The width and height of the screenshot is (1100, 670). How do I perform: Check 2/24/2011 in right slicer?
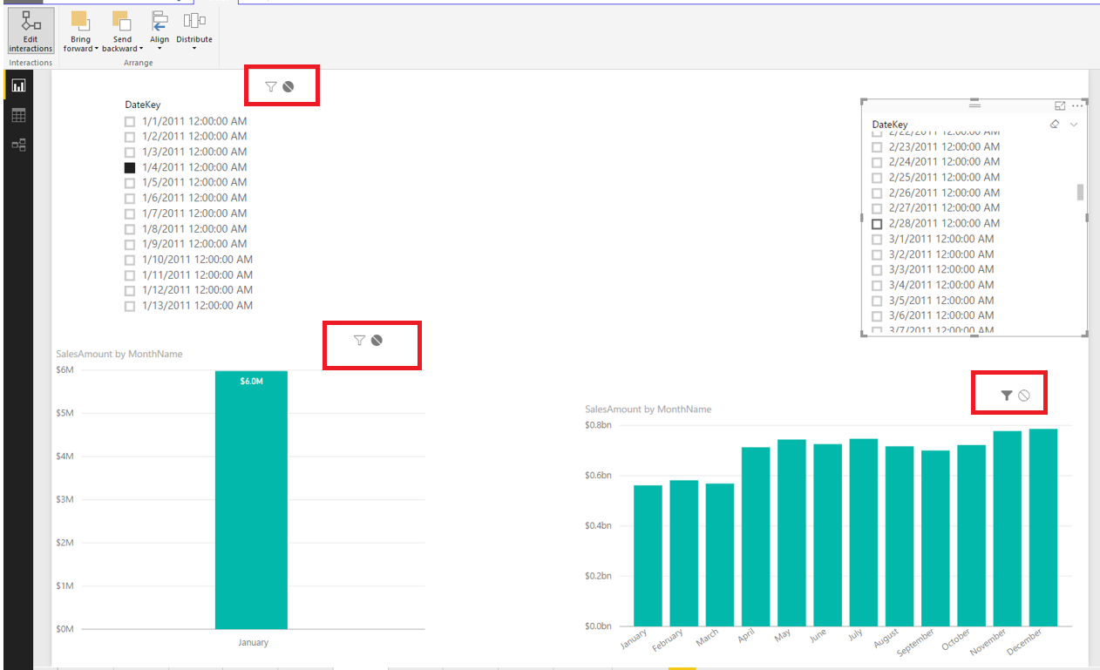click(x=877, y=162)
